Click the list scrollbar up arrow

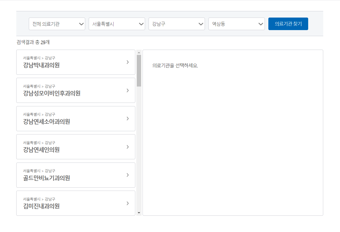point(139,52)
